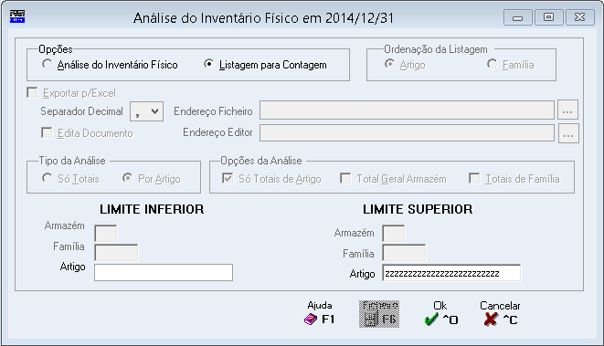The height and width of the screenshot is (346, 604).
Task: Browse for Endereço Editor with ellipsis button
Action: (x=568, y=133)
